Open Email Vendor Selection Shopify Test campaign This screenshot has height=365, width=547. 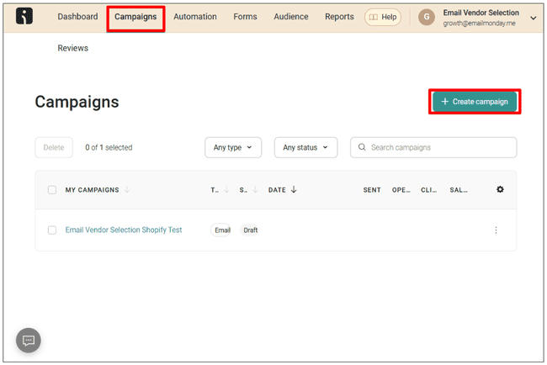point(123,230)
